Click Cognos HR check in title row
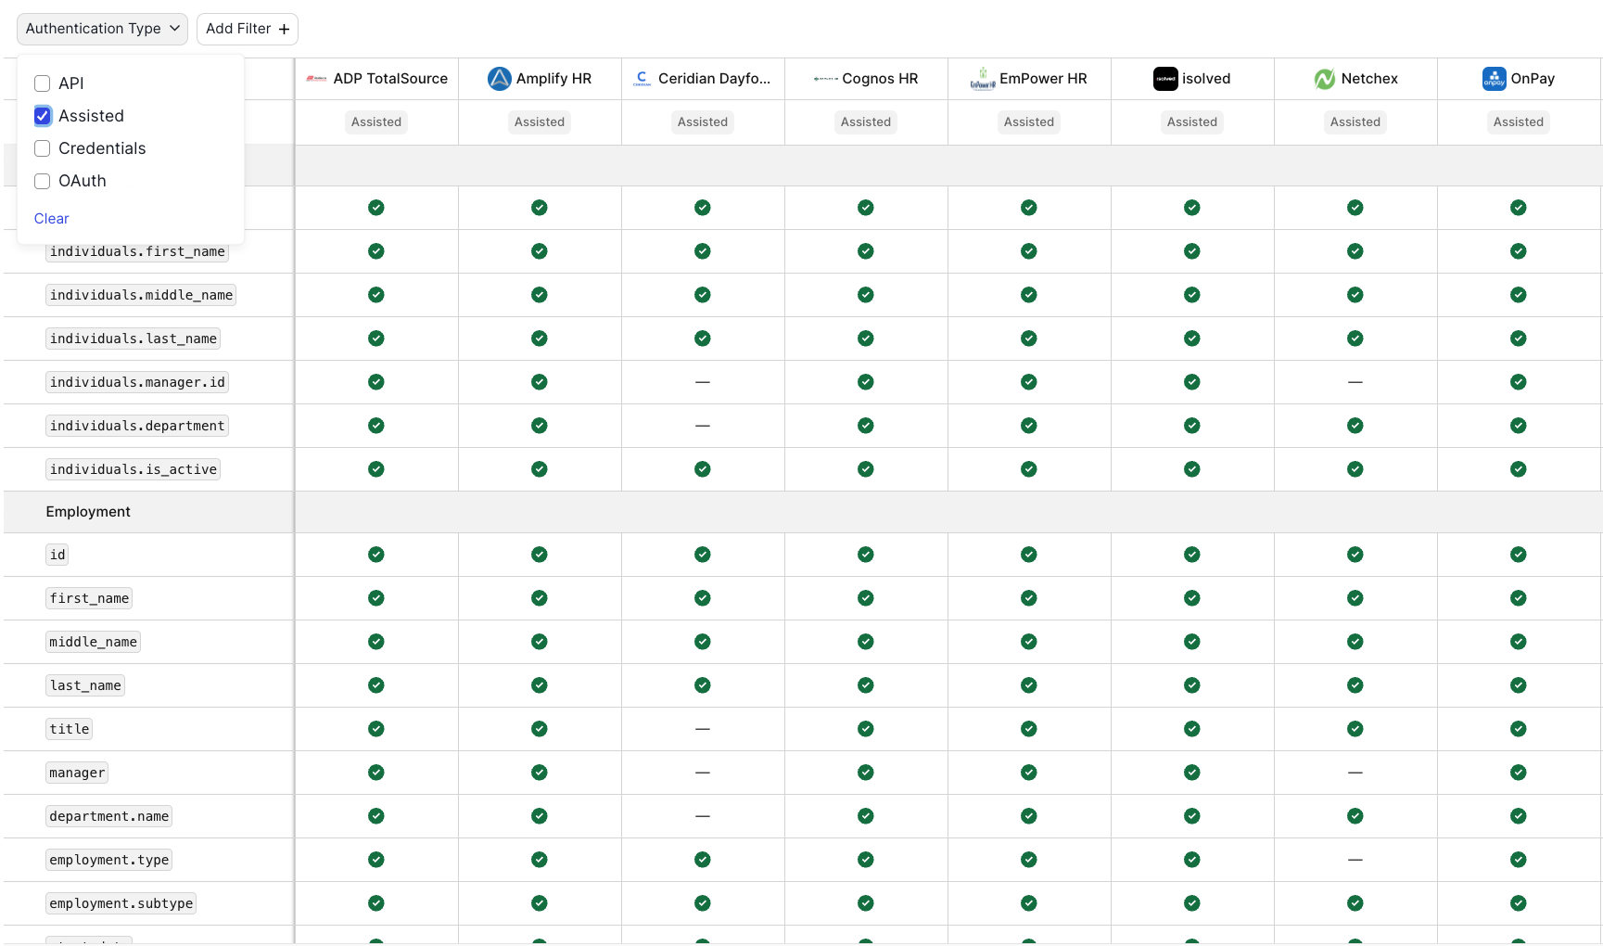This screenshot has width=1603, height=946. pos(866,729)
